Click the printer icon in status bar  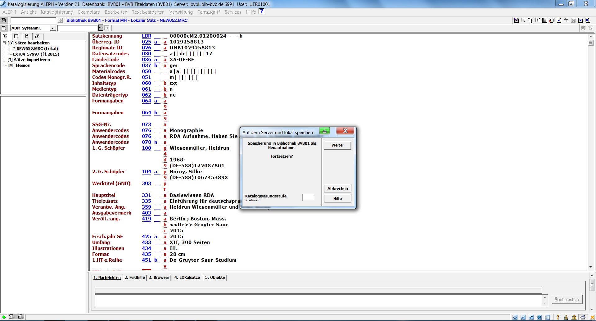[x=583, y=317]
